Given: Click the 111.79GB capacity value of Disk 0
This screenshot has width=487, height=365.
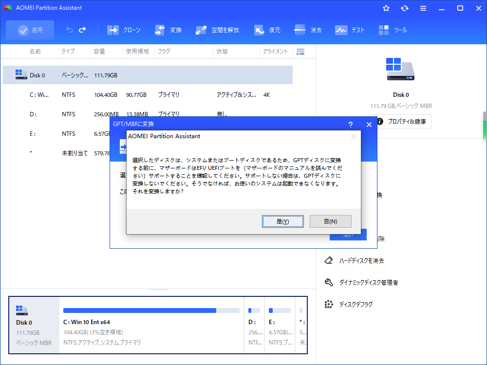Looking at the screenshot, I should tap(106, 75).
